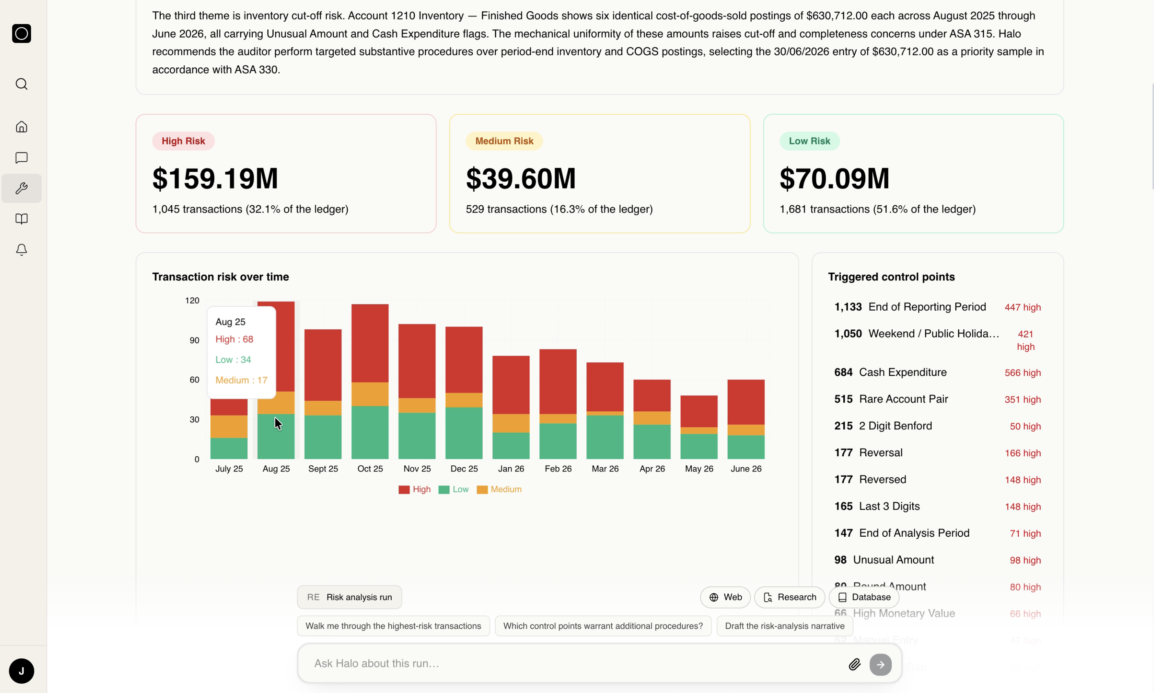Click the send arrow button
Viewport: 1154px width, 693px height.
tap(880, 664)
